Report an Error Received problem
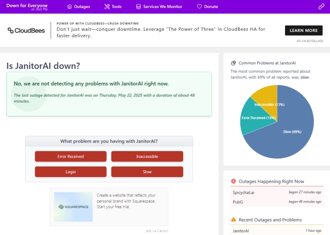The height and width of the screenshot is (235, 330). 71,156
